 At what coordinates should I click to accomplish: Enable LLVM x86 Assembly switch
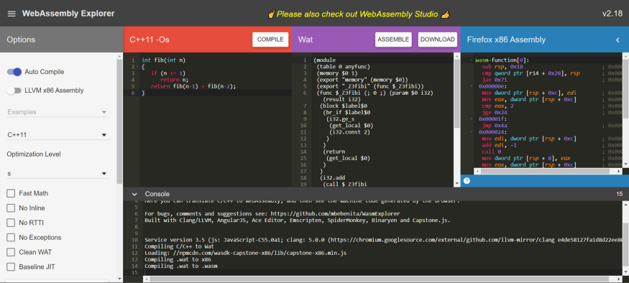coord(14,91)
